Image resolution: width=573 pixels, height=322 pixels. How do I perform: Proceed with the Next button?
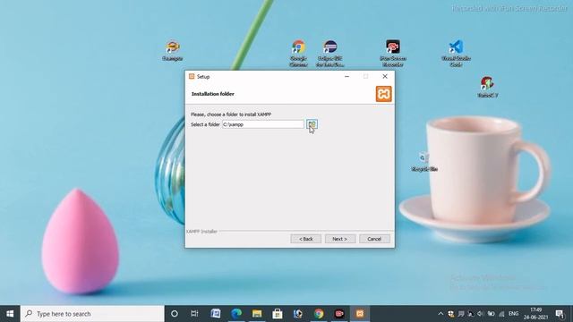point(340,239)
